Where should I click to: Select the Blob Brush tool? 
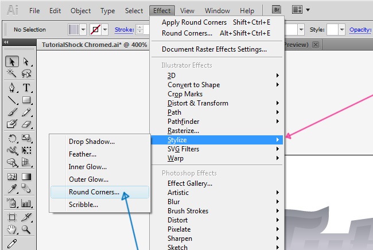point(12,124)
